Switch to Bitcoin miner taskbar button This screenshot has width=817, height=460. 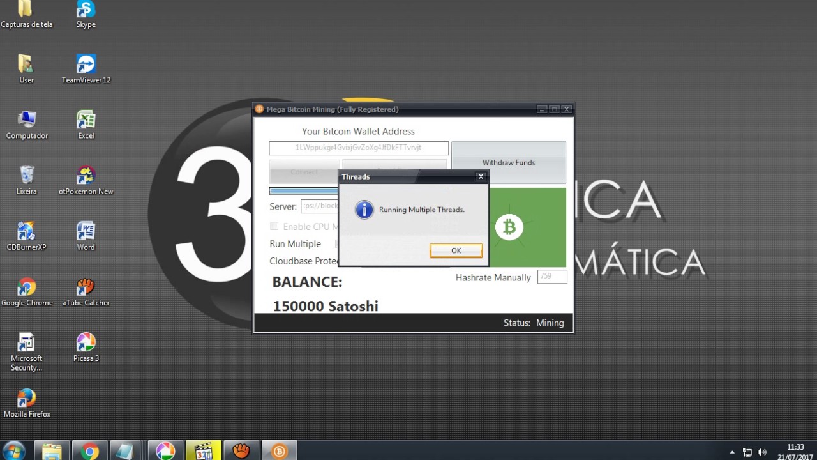(x=279, y=450)
